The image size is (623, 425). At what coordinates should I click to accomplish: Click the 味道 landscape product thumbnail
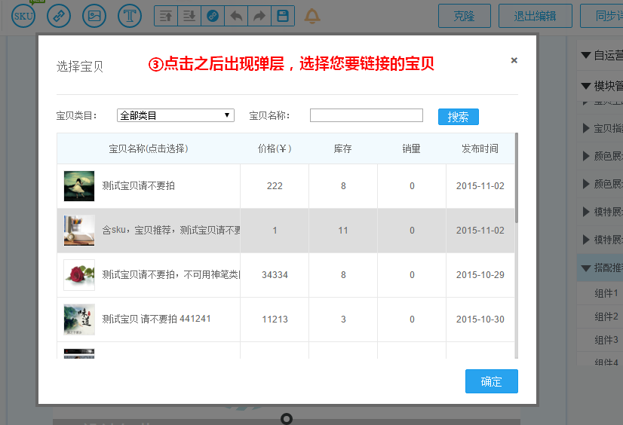pyautogui.click(x=79, y=320)
